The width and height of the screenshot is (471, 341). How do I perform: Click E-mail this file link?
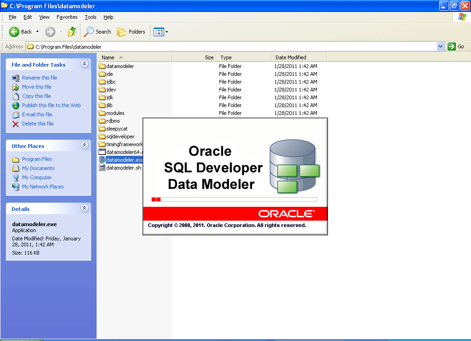coord(37,114)
